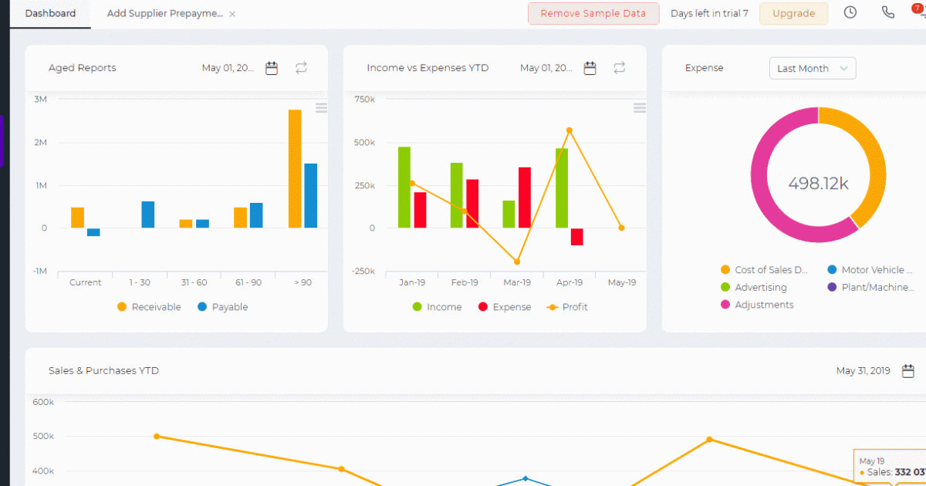Open the clock history icon
Screen dimensions: 926x486
coord(850,12)
